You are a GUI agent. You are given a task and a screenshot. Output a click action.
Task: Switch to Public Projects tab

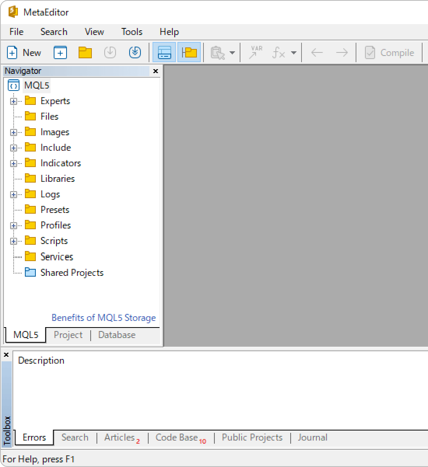pos(252,437)
